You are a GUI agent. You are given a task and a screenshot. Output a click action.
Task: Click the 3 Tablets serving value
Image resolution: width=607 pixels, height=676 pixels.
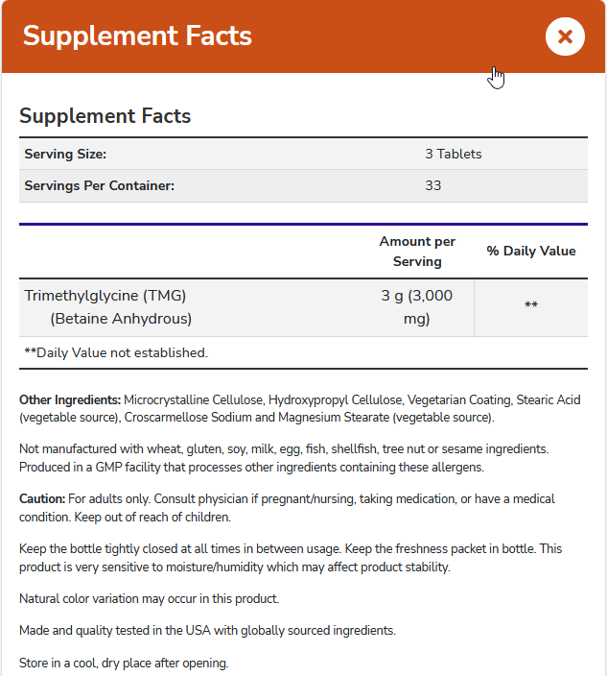[454, 154]
